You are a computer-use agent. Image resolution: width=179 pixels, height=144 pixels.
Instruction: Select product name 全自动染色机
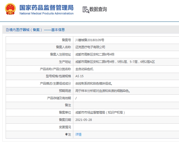[x=84, y=69]
